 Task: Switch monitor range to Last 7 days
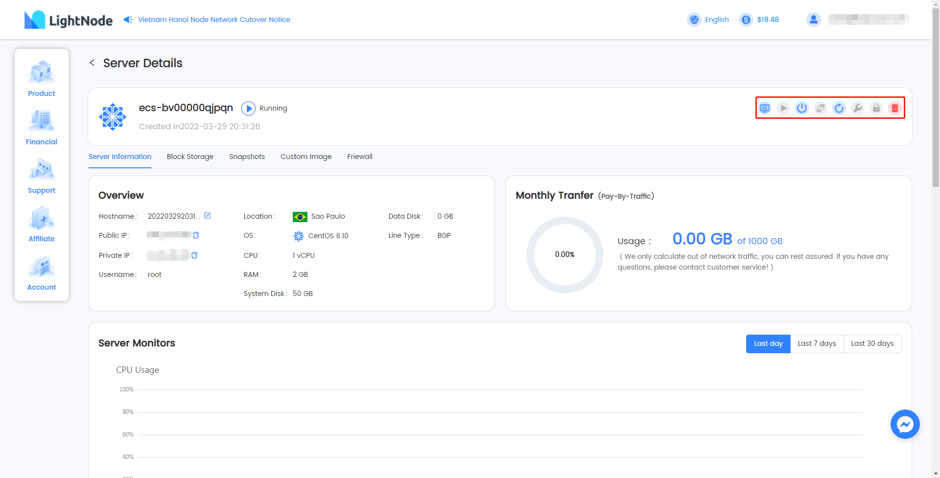point(817,343)
